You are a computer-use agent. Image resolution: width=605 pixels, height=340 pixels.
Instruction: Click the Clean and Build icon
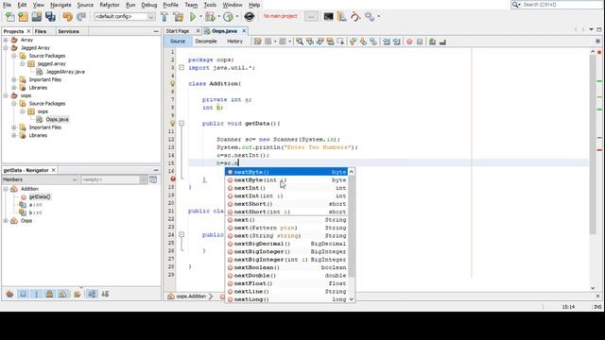(x=179, y=17)
